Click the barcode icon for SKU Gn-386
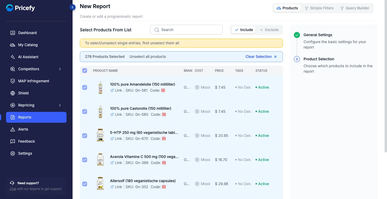This screenshot has height=199, width=387. (164, 163)
